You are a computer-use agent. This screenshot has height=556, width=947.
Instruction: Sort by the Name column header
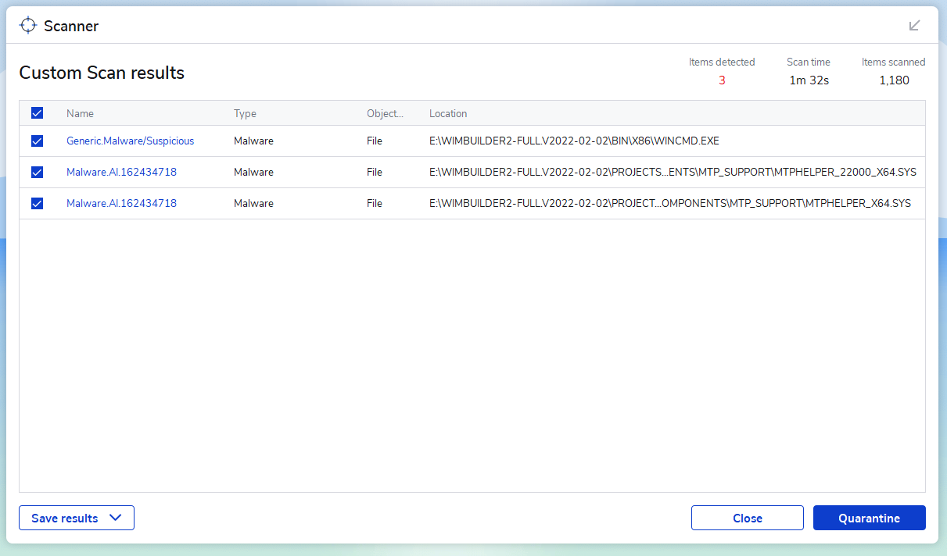coord(80,113)
